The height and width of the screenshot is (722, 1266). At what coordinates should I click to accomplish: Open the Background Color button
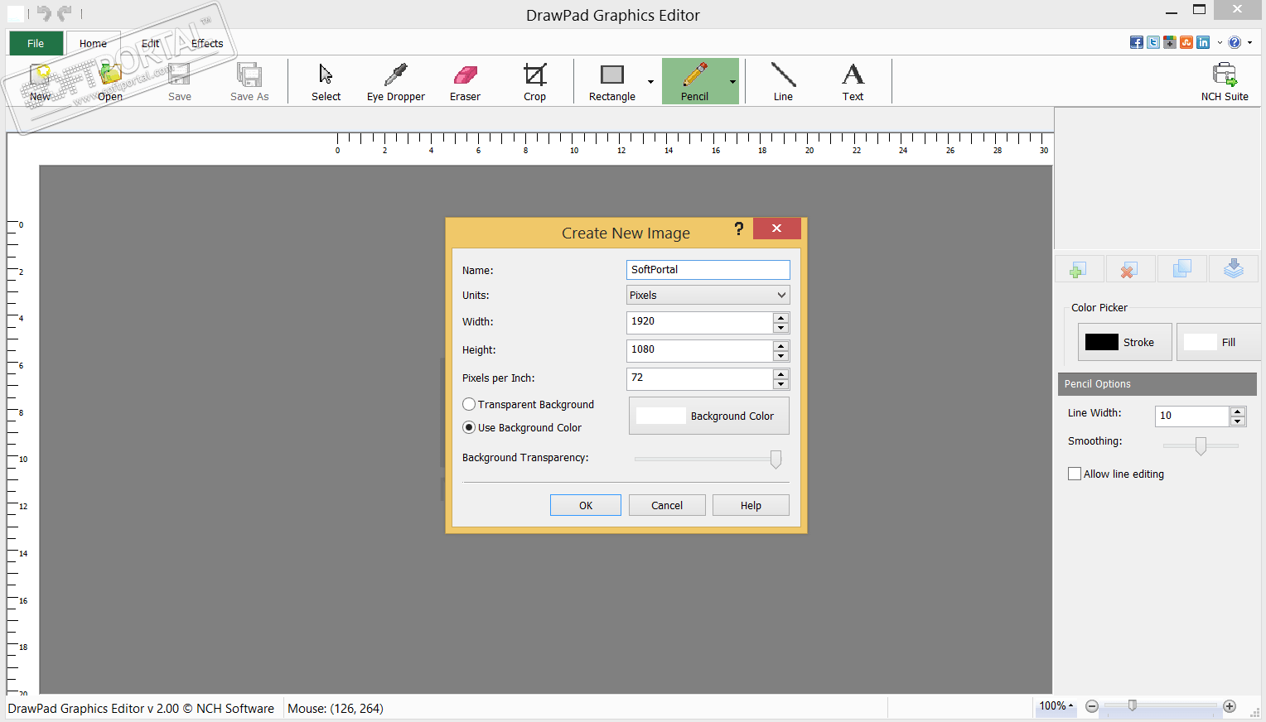(x=709, y=416)
